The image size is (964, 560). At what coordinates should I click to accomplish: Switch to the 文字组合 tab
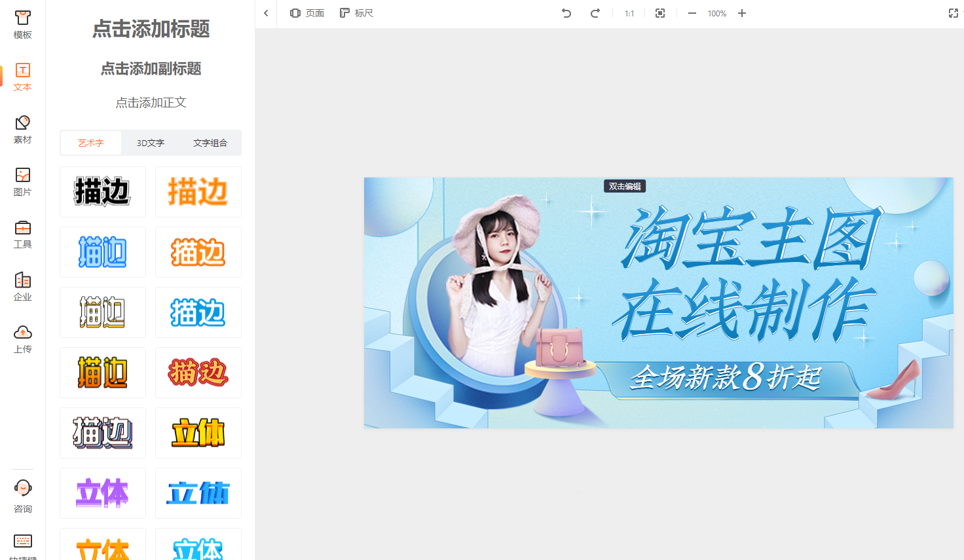(210, 143)
